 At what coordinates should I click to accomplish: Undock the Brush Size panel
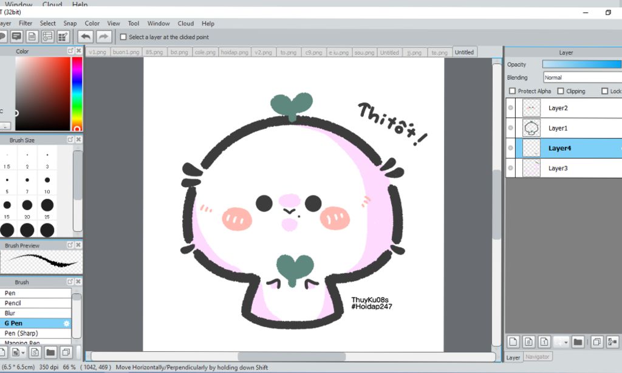click(x=70, y=140)
